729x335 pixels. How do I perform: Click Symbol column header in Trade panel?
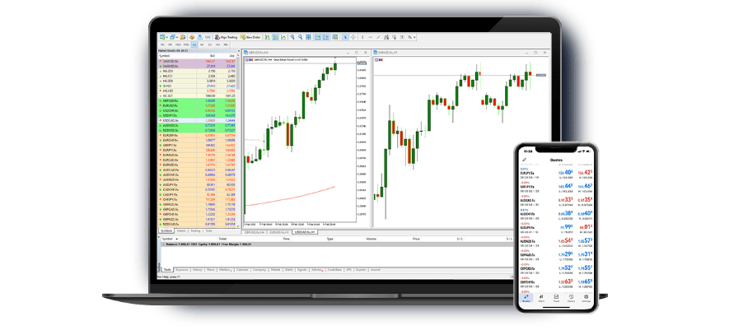[x=169, y=239]
